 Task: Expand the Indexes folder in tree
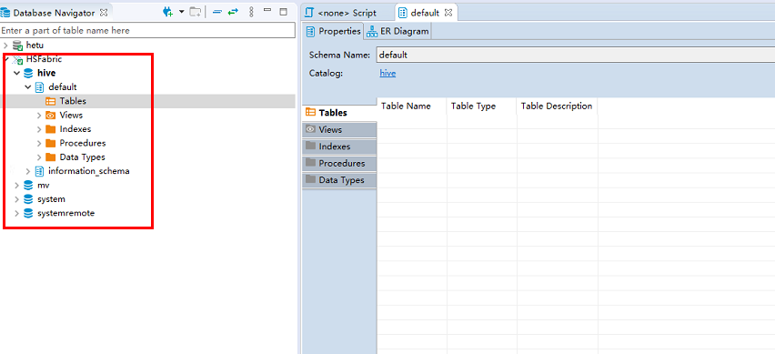(x=39, y=129)
